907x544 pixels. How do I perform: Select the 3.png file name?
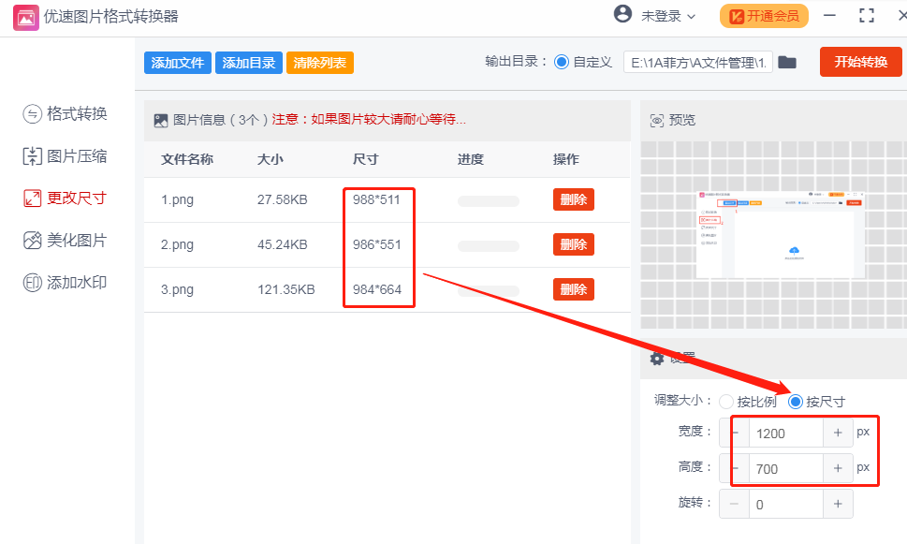point(177,290)
